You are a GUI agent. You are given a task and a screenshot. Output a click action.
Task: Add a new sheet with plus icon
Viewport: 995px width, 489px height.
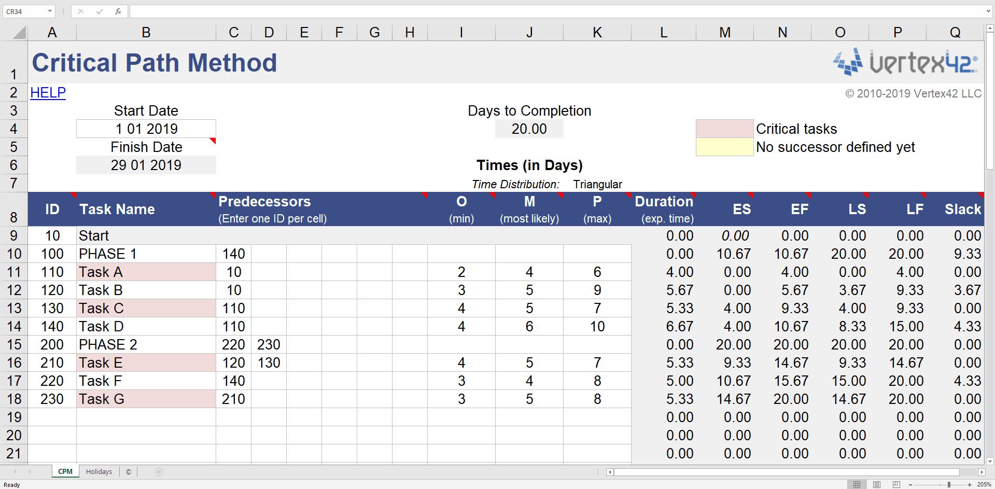click(159, 471)
